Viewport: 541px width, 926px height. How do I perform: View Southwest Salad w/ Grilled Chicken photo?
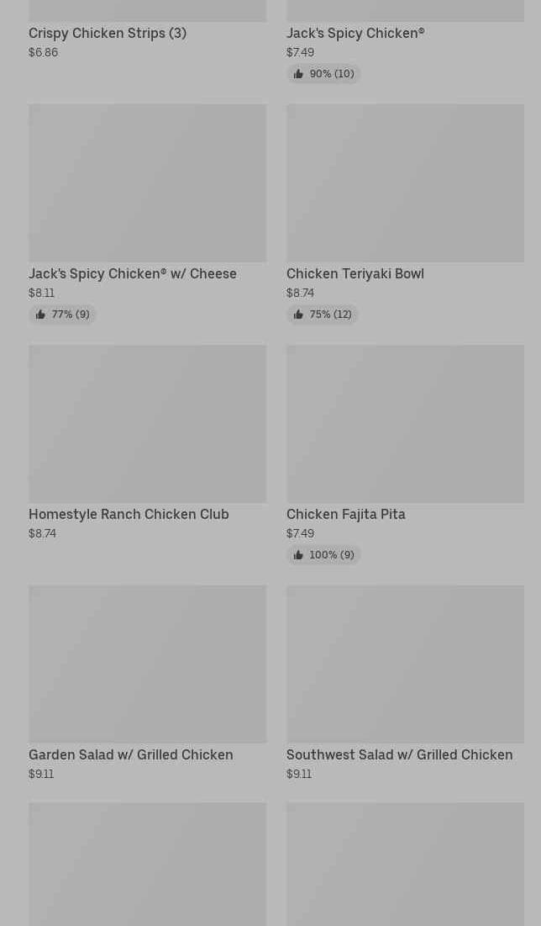pyautogui.click(x=405, y=664)
